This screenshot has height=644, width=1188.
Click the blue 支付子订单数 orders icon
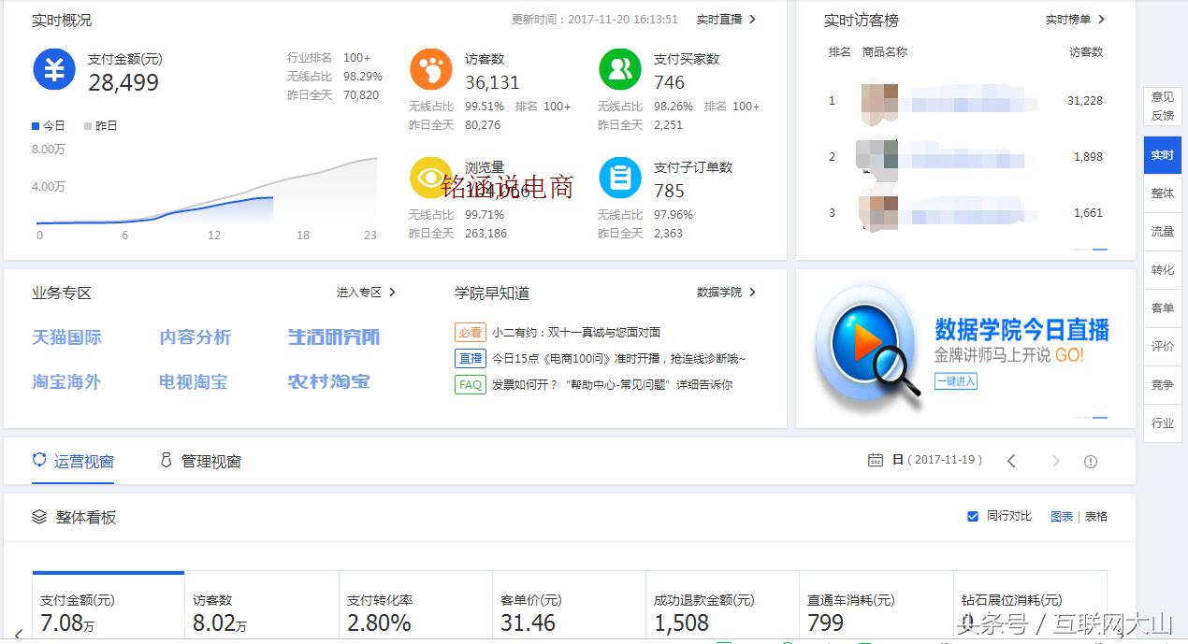point(619,178)
